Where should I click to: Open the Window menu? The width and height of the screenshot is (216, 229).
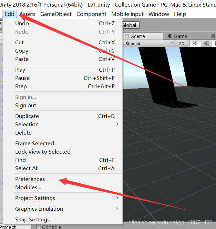[159, 14]
